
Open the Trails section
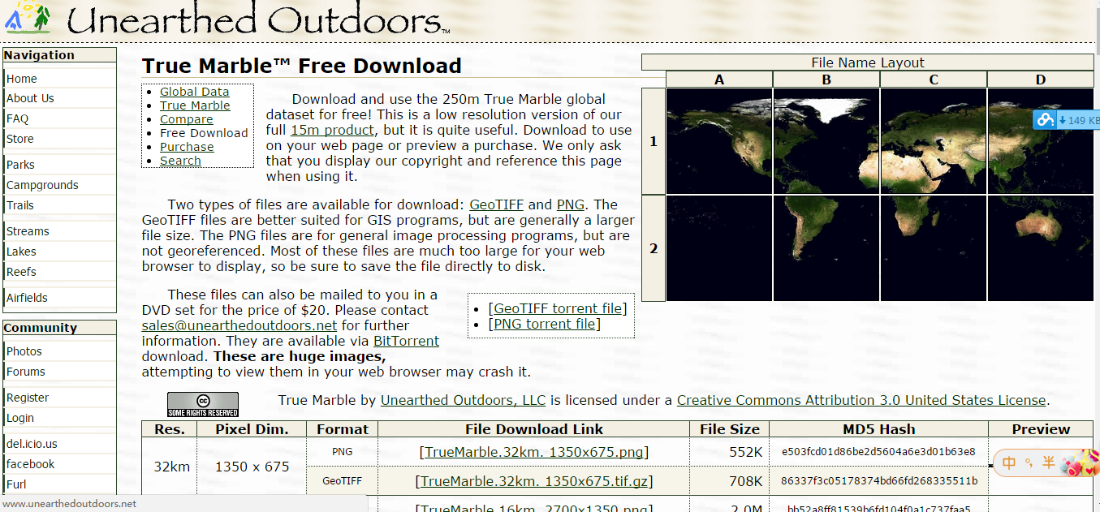20,205
